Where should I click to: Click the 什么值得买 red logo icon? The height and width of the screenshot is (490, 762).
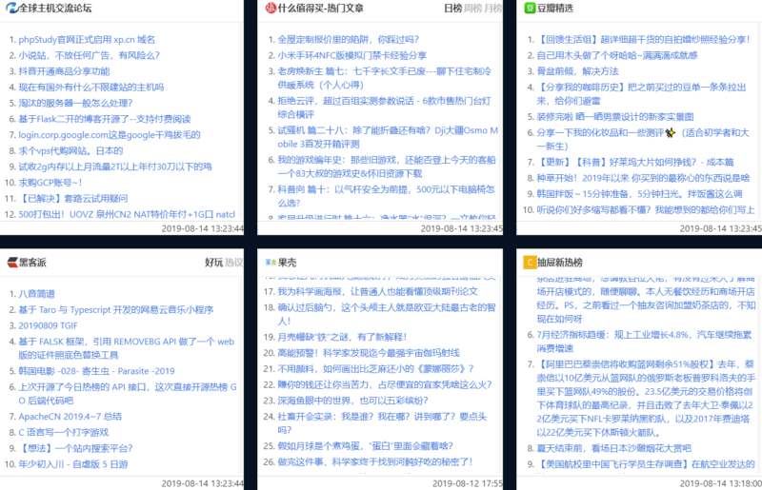271,8
